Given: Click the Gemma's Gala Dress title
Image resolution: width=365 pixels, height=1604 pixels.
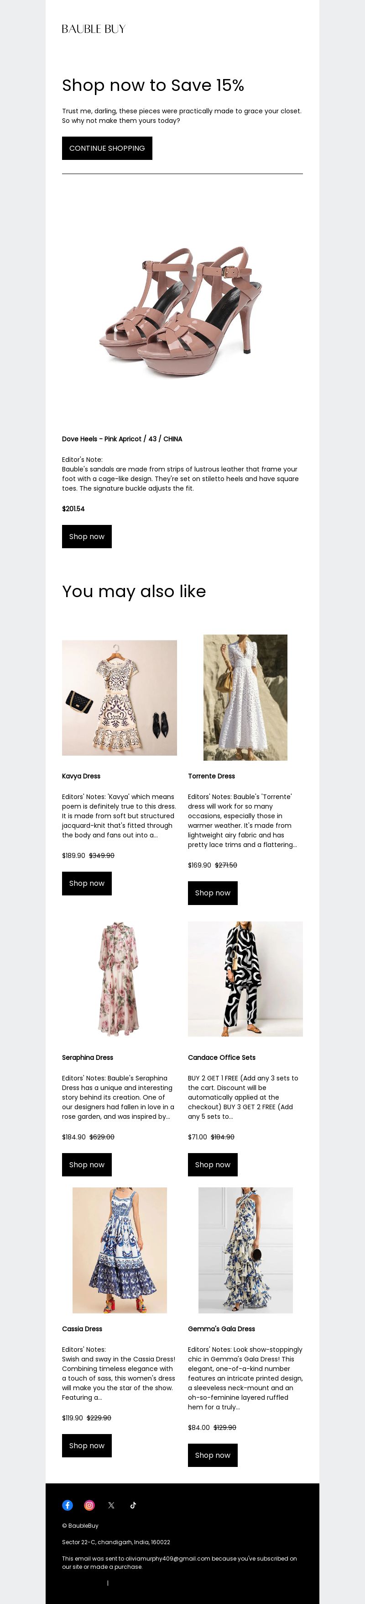Looking at the screenshot, I should pos(221,1329).
